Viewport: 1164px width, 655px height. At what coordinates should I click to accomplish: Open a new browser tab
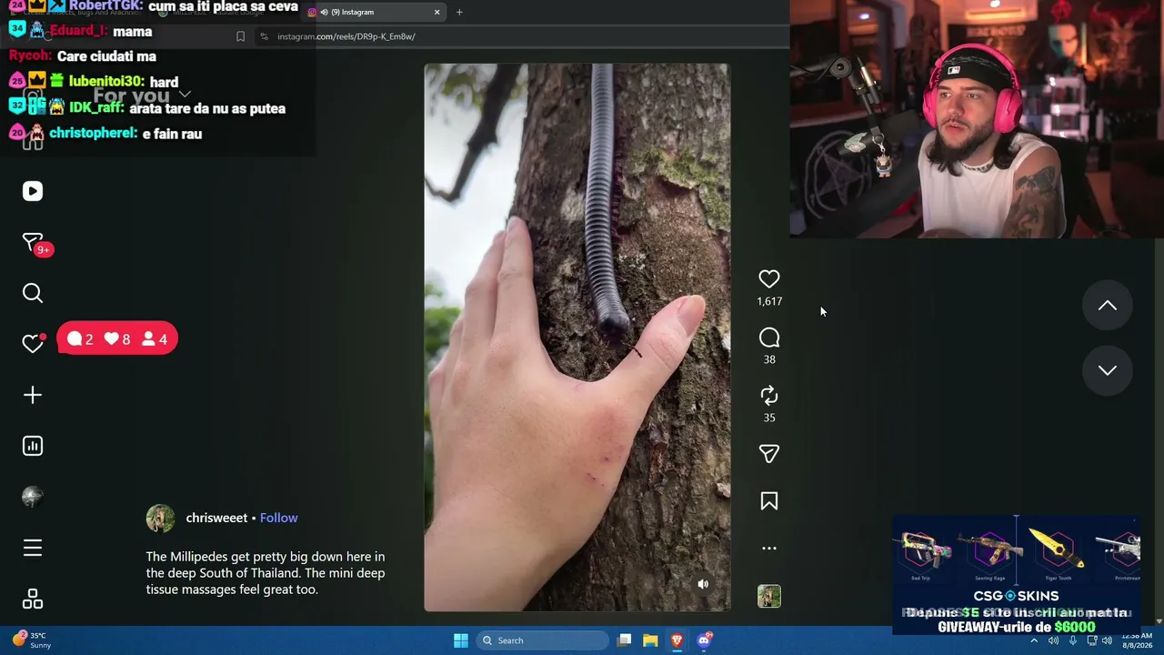[459, 13]
